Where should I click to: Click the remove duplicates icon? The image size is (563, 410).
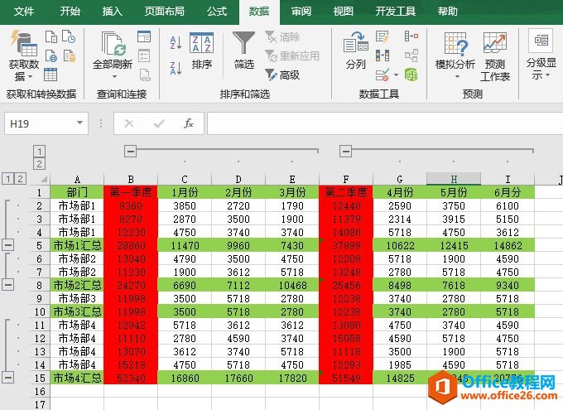pyautogui.click(x=382, y=55)
